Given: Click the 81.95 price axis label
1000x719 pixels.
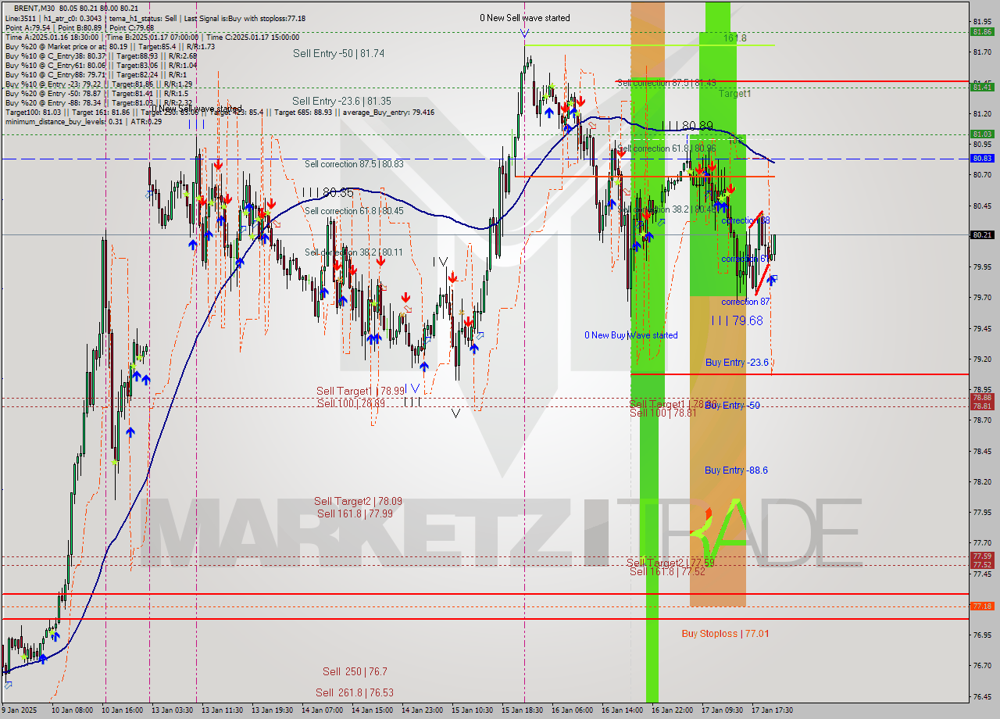Looking at the screenshot, I should [x=982, y=22].
